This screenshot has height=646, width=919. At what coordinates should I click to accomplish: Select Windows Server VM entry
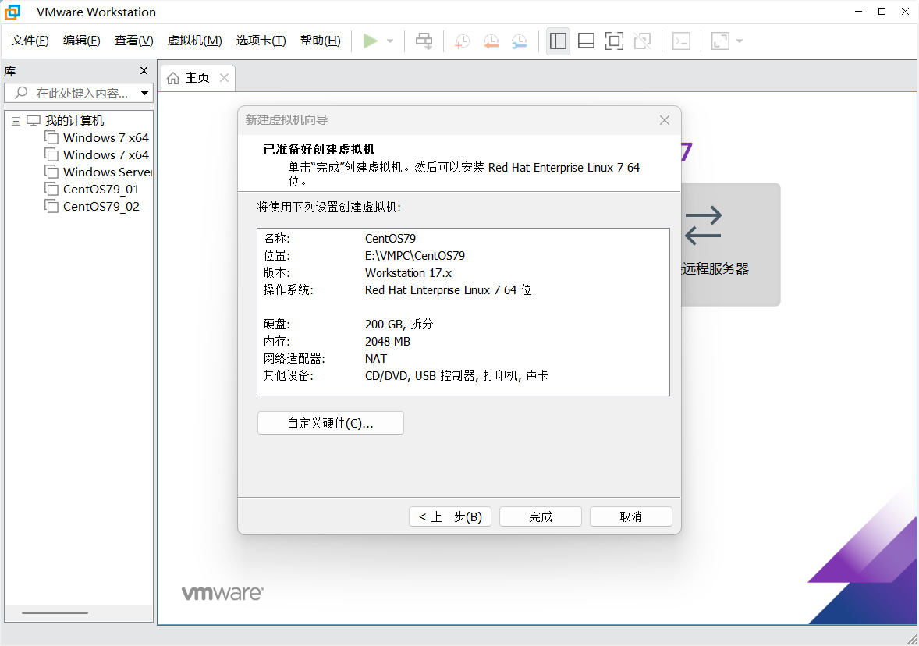[107, 172]
